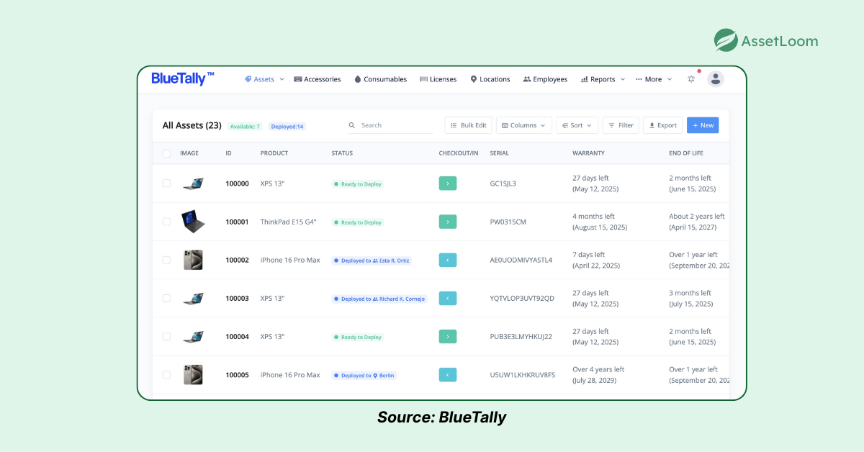Expand the Columns selector
Image resolution: width=864 pixels, height=452 pixels.
(523, 125)
